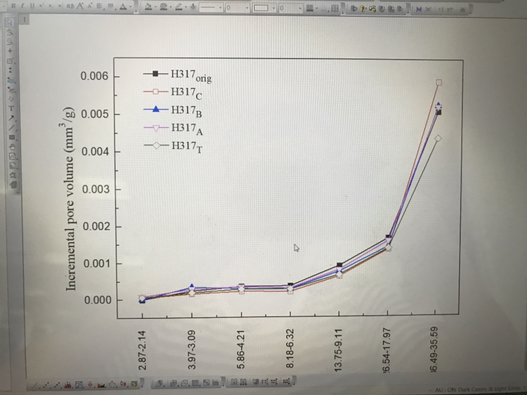Click the 5.86-4.21 x-axis label

[240, 349]
